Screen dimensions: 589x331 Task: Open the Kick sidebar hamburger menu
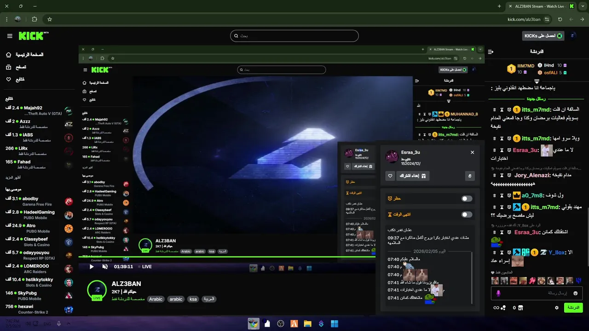(x=10, y=36)
